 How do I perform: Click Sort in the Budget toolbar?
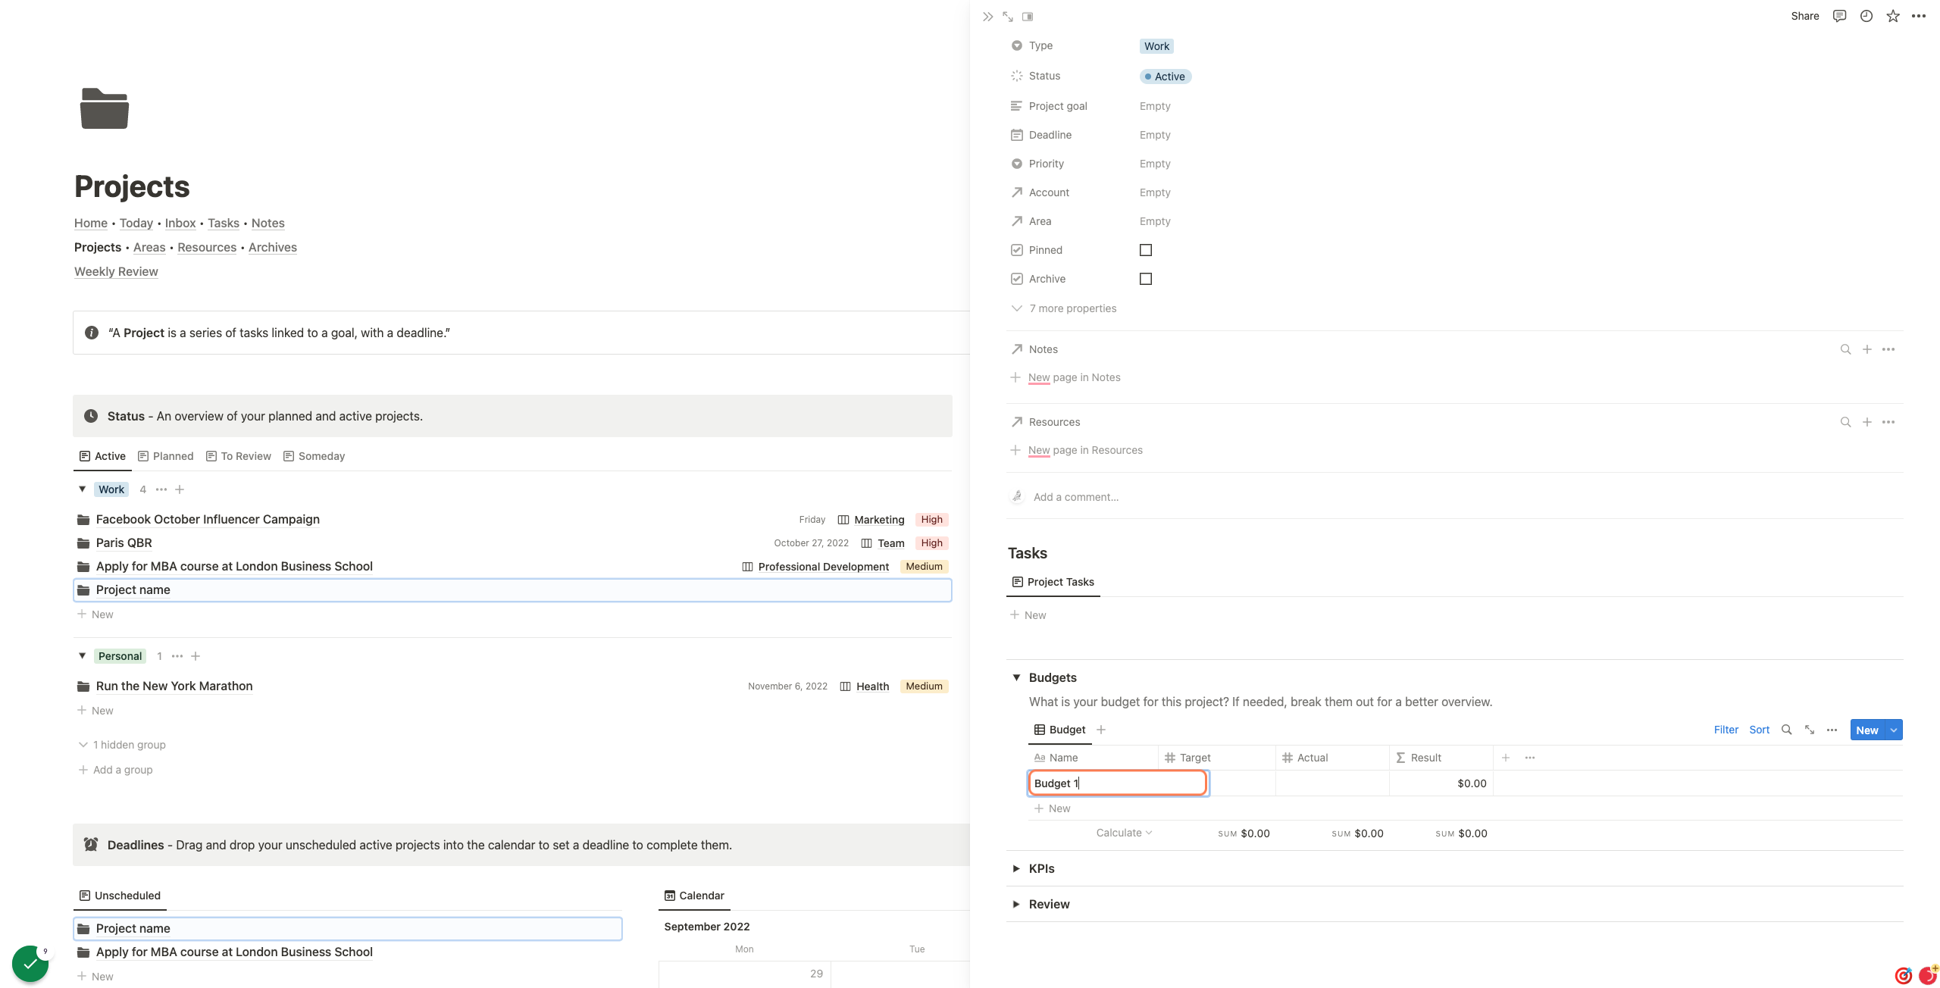(x=1759, y=730)
